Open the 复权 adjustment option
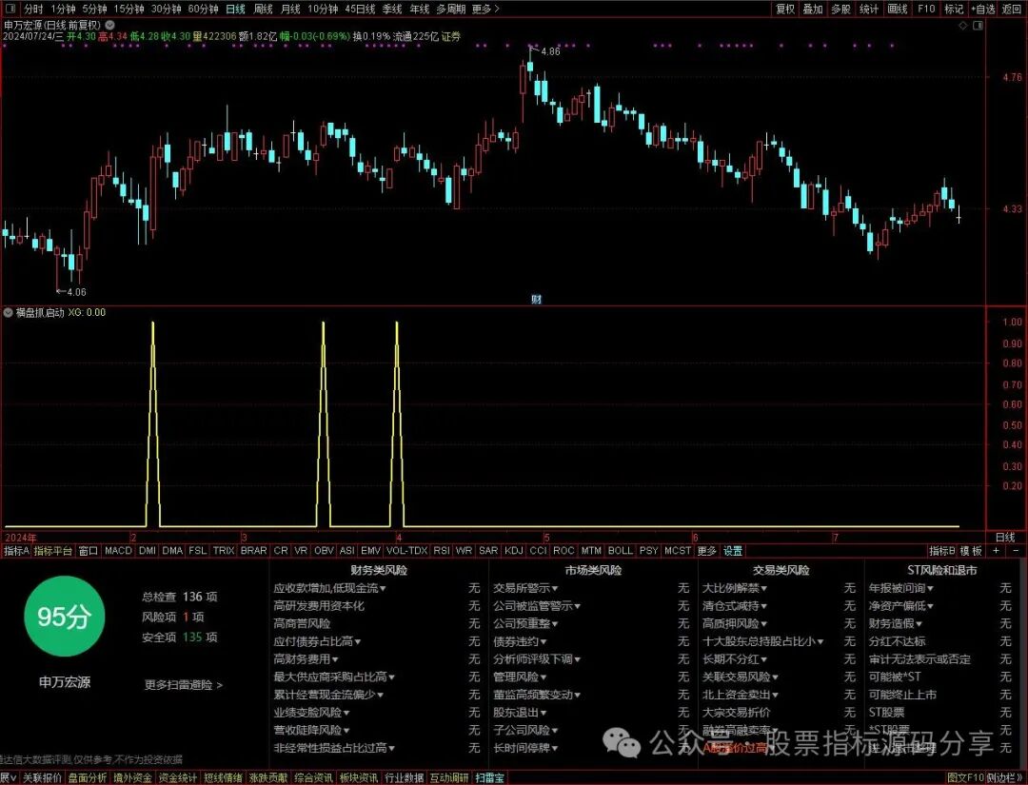The image size is (1028, 785). click(x=785, y=9)
